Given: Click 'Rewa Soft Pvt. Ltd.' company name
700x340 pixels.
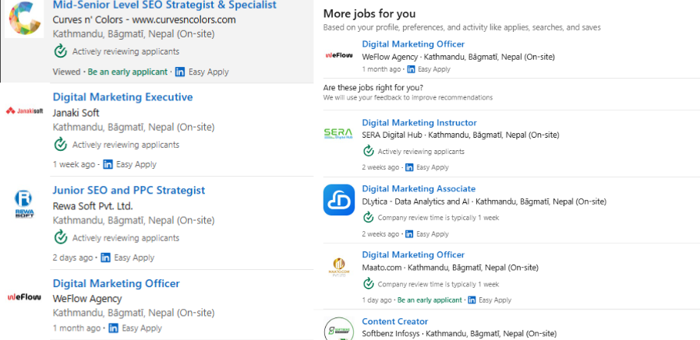Looking at the screenshot, I should coord(93,206).
